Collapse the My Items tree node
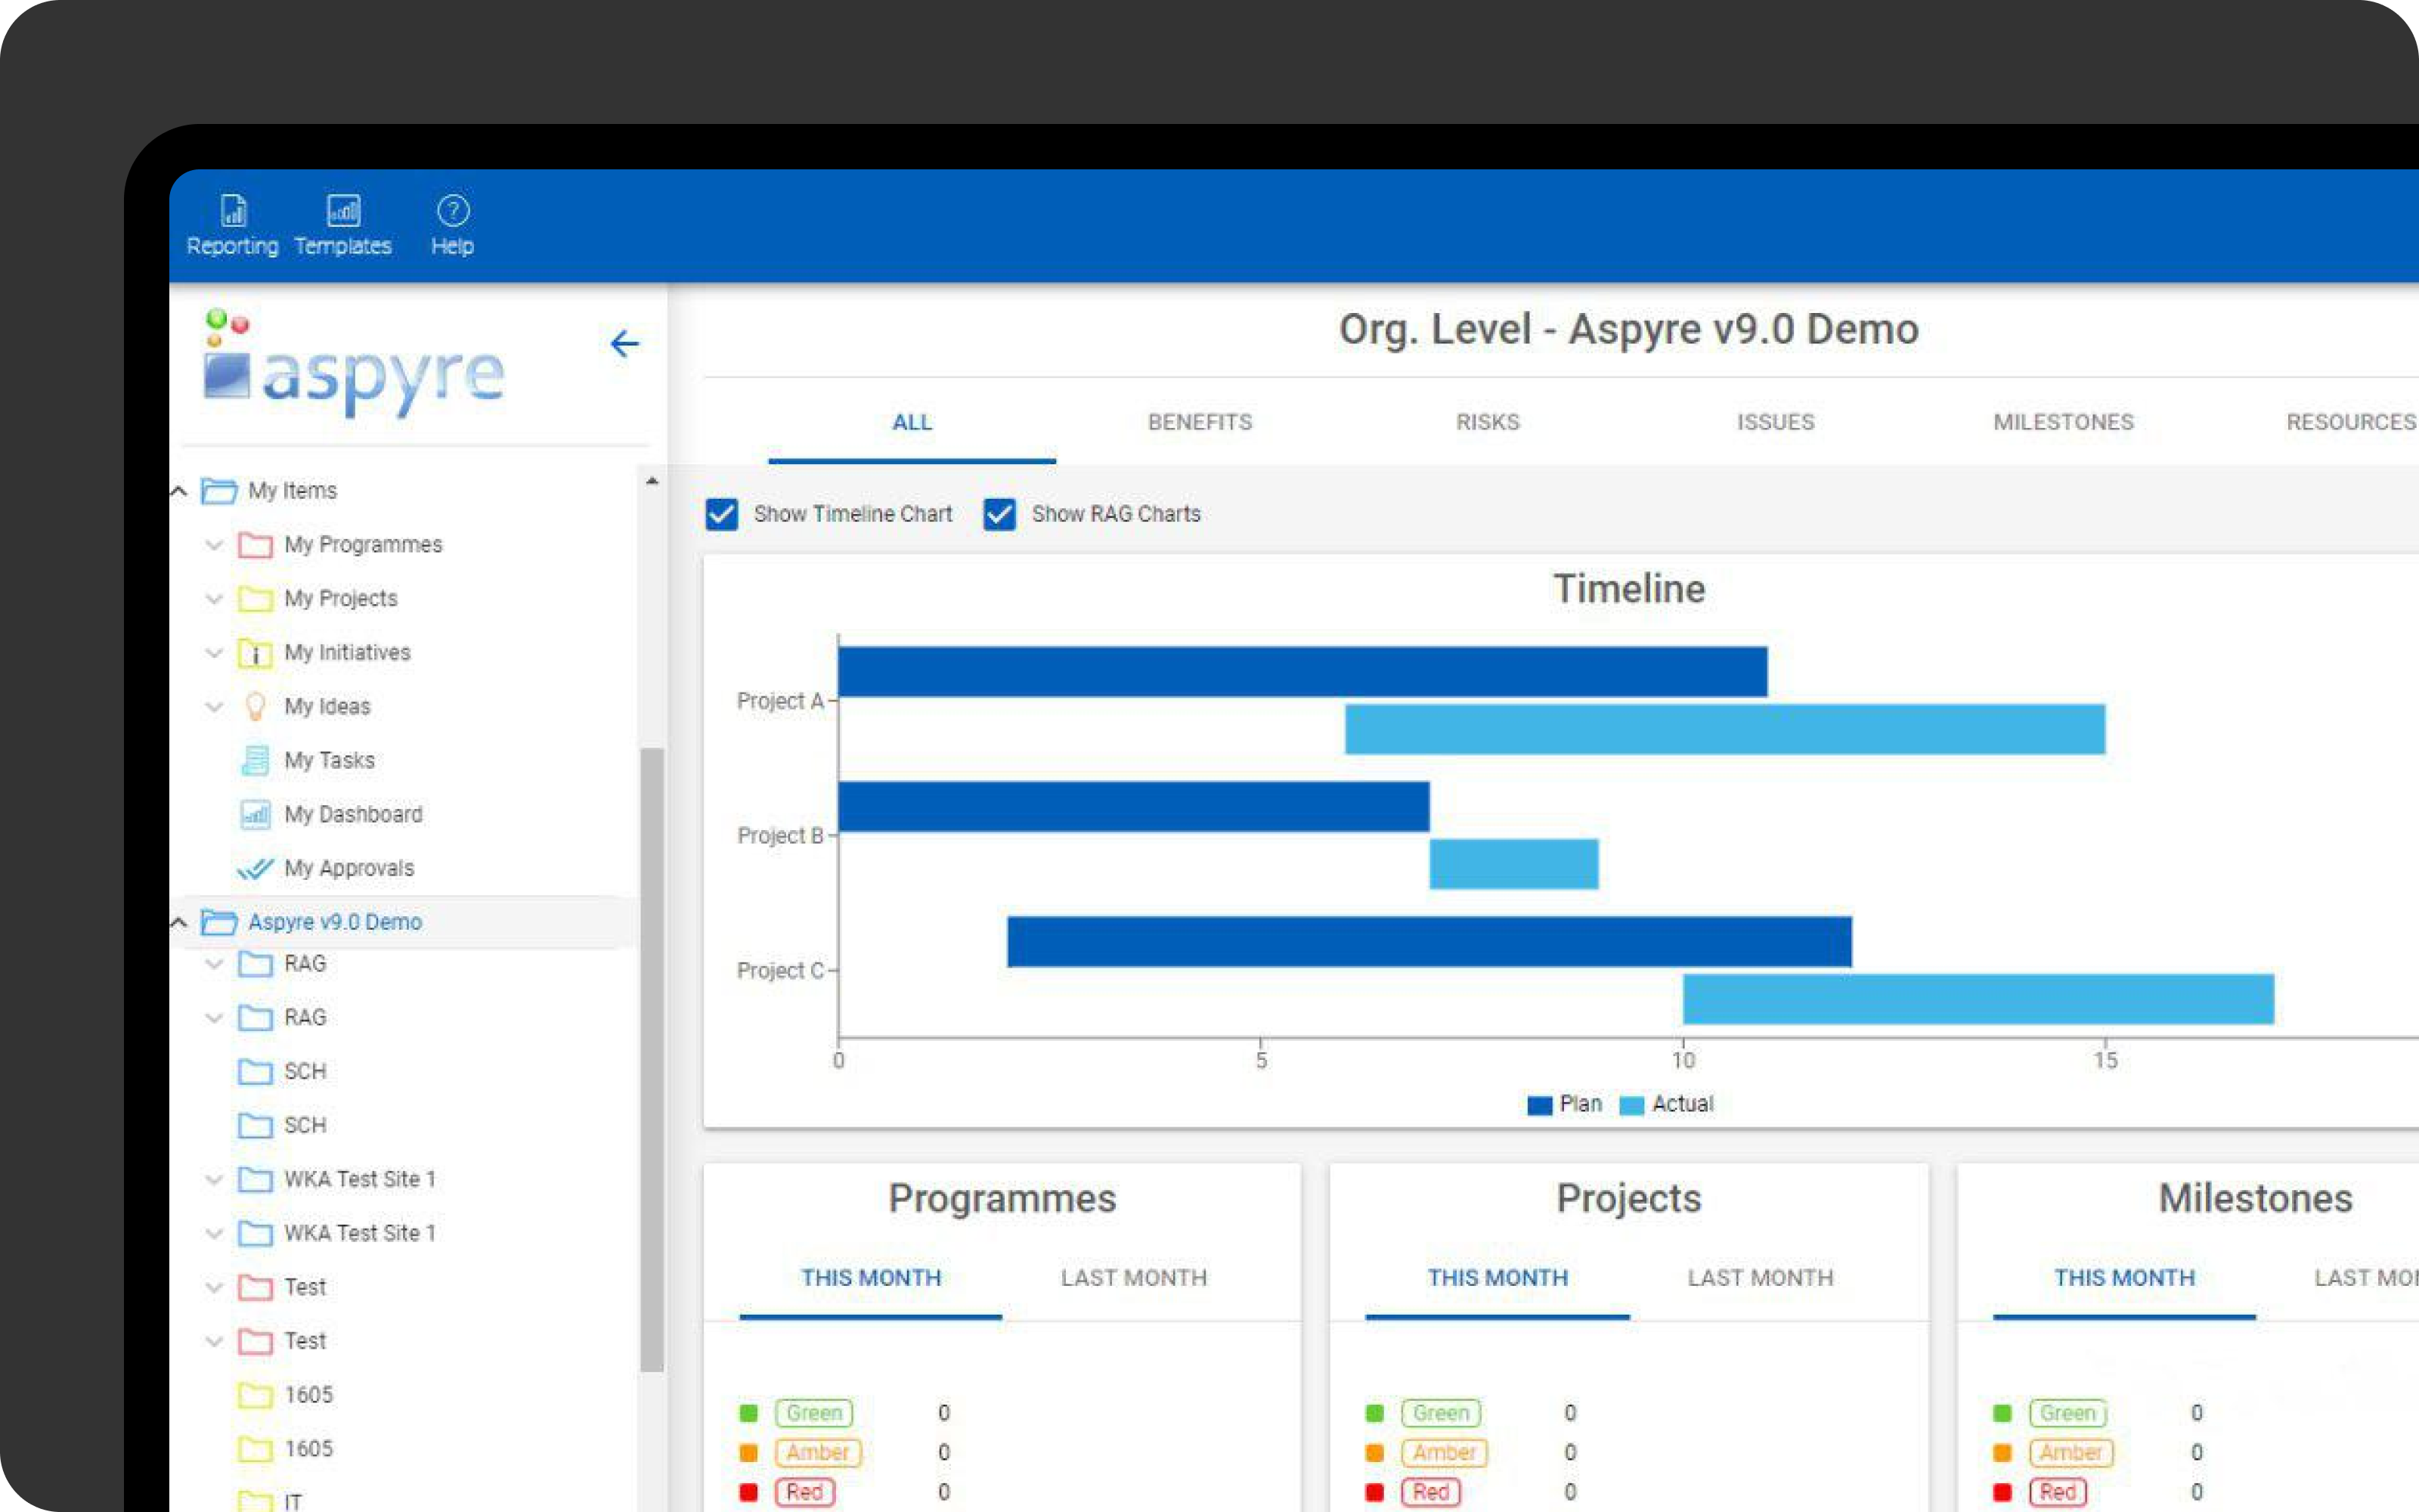 [x=179, y=491]
